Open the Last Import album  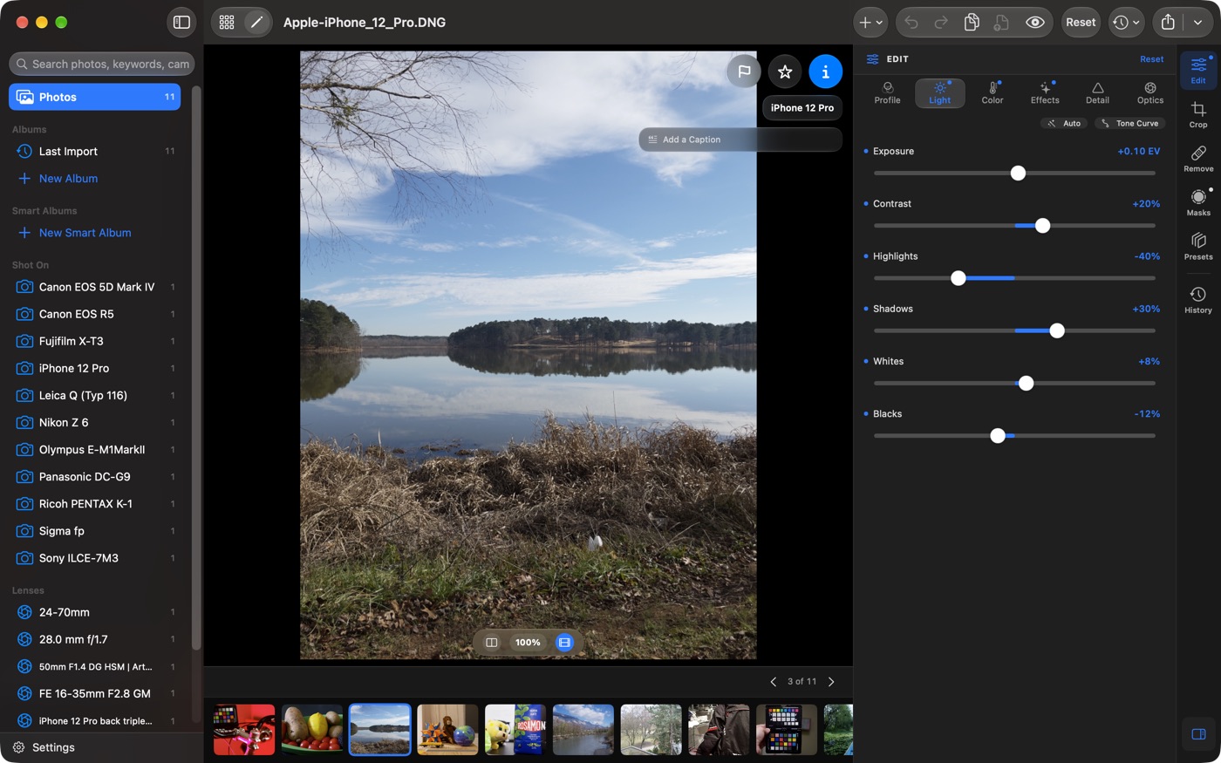click(94, 151)
